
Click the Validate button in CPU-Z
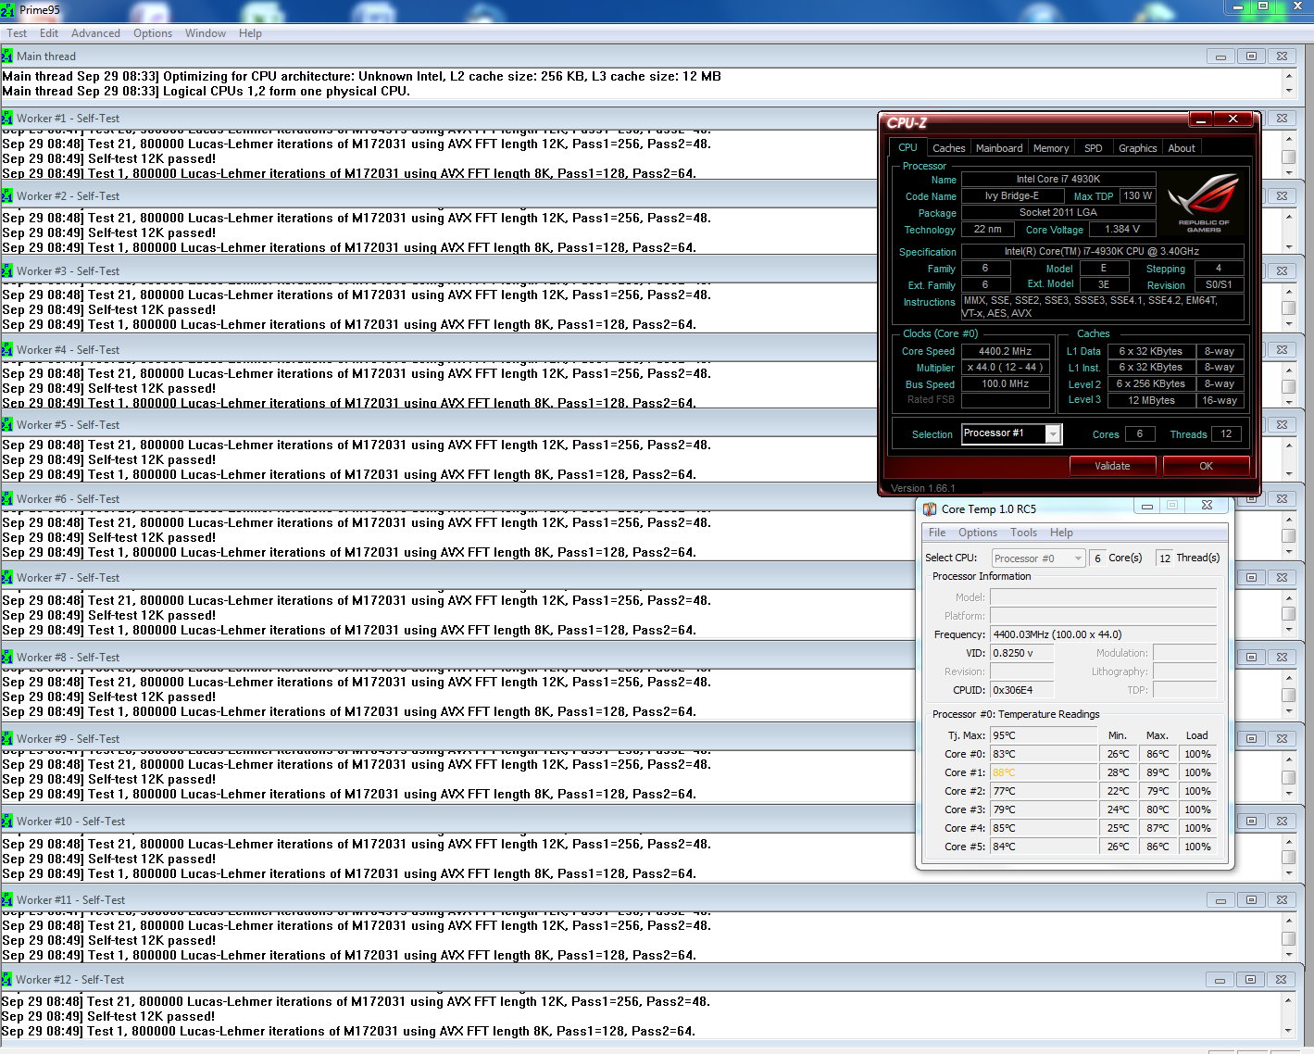coord(1112,466)
